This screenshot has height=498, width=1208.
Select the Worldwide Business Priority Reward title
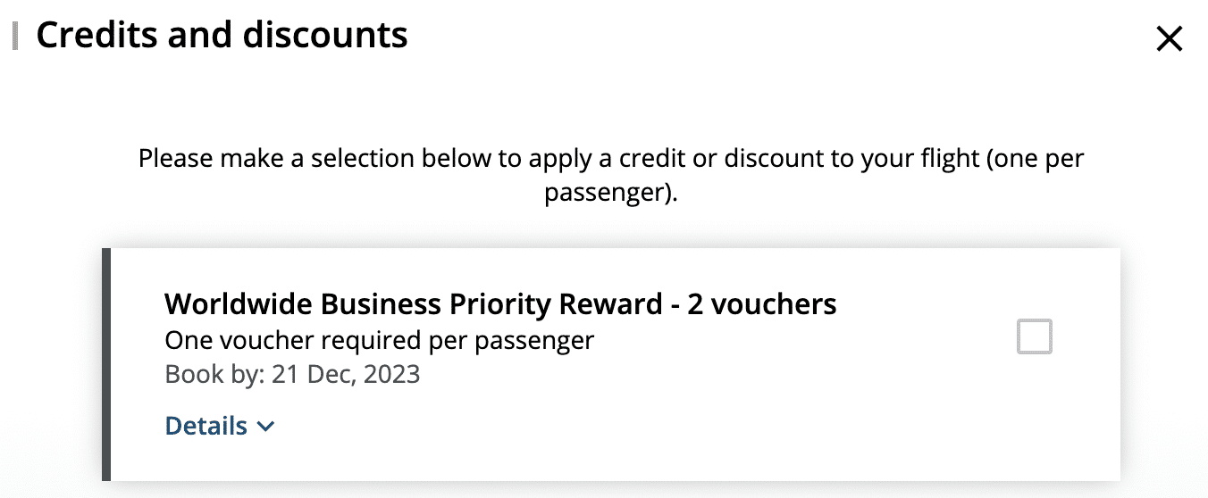coord(500,304)
